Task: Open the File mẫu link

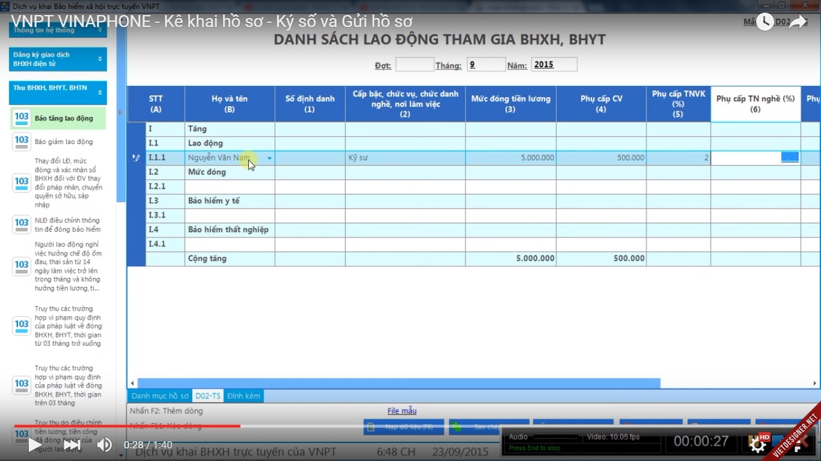Action: pos(401,411)
